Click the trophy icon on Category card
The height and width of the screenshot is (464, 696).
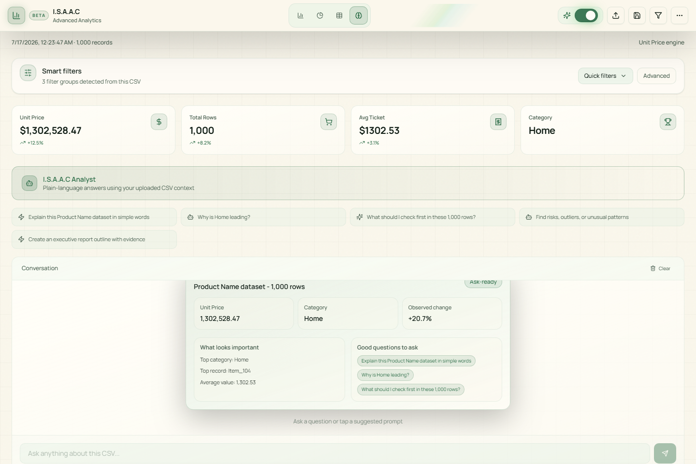tap(668, 122)
